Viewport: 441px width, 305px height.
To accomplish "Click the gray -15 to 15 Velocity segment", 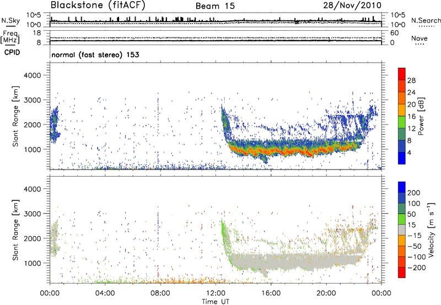I will pyautogui.click(x=402, y=230).
